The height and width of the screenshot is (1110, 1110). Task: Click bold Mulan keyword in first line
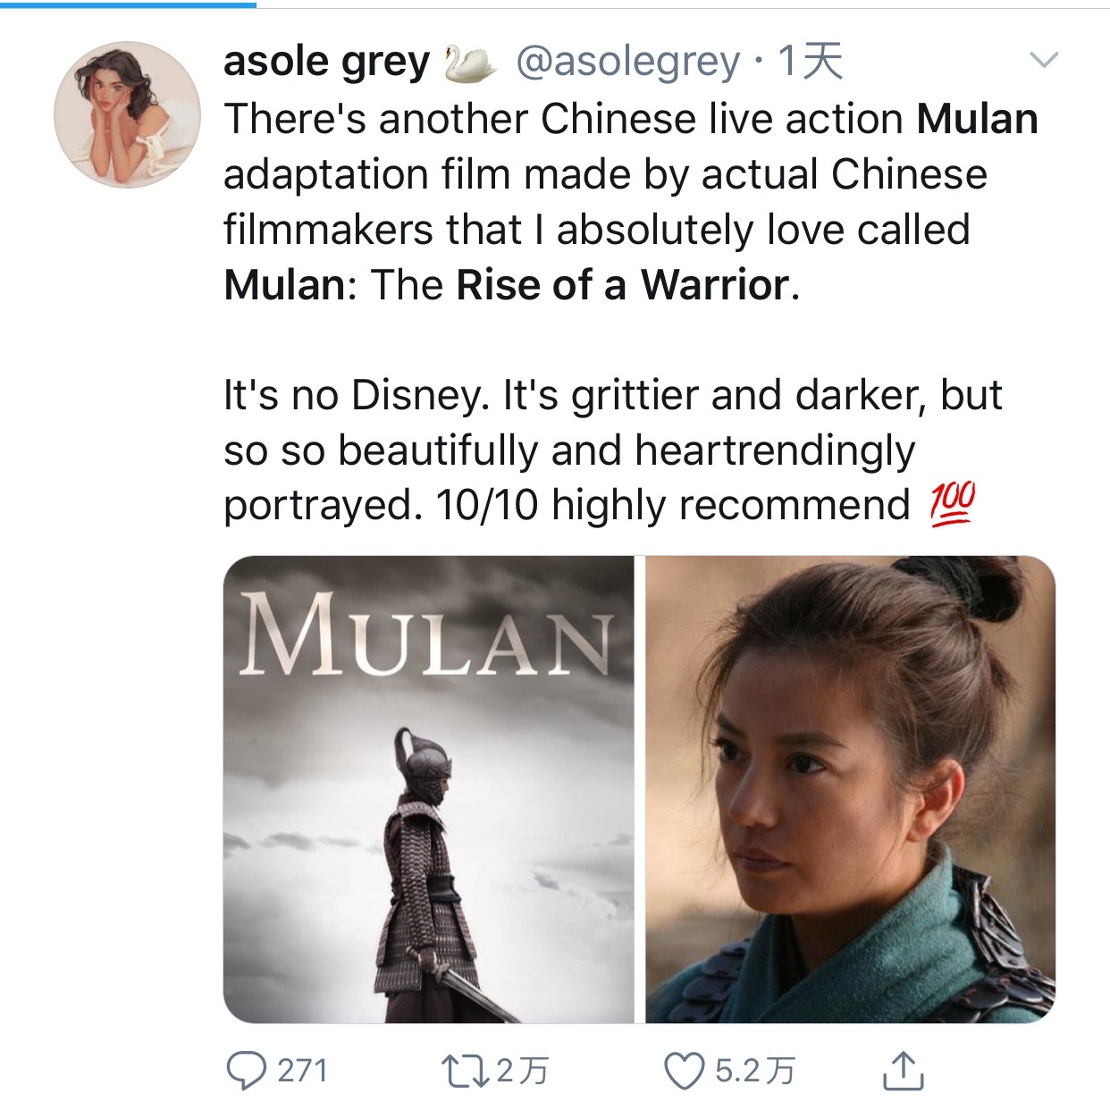pos(977,120)
